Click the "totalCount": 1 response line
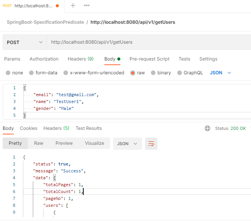 (63, 192)
